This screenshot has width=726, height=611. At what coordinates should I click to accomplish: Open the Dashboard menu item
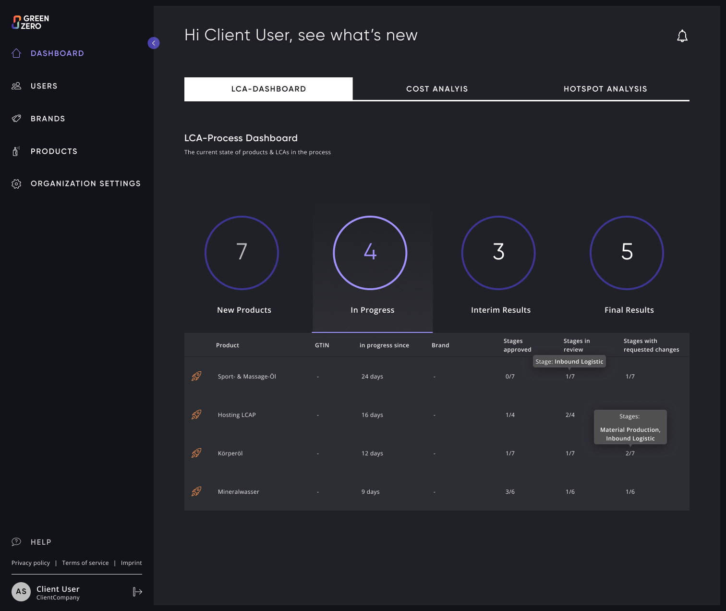click(57, 53)
